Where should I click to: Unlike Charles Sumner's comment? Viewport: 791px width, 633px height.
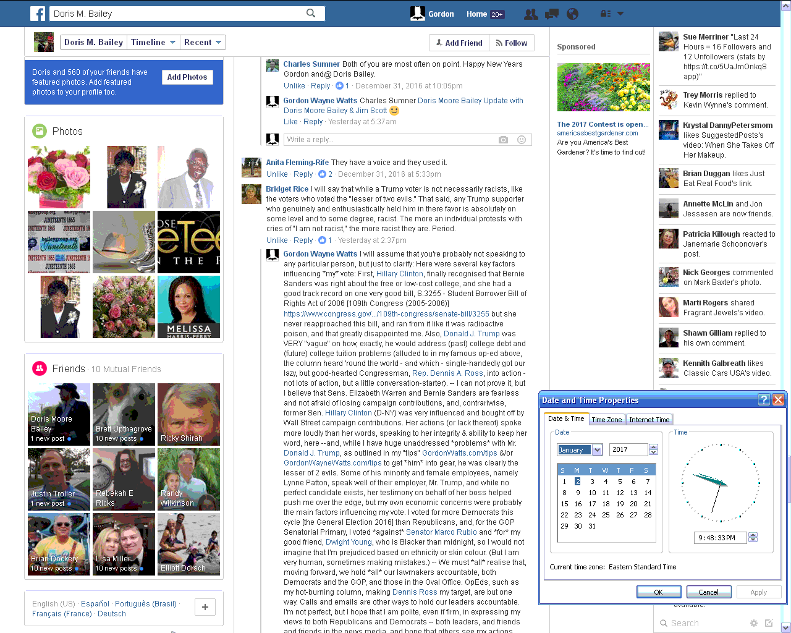point(294,86)
